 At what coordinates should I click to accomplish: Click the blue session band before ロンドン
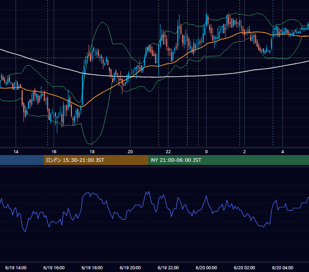(22, 160)
